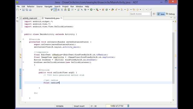The image size is (193, 109).
Task: Switch to the Java perspective
Action: (x=161, y=14)
